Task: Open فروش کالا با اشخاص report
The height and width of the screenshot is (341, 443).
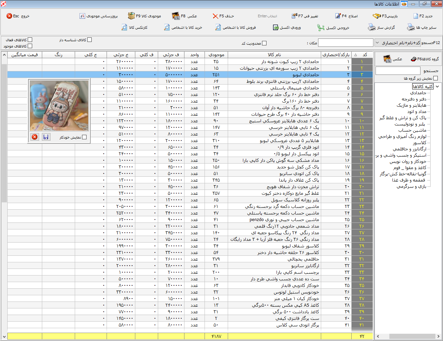Action: [235, 27]
